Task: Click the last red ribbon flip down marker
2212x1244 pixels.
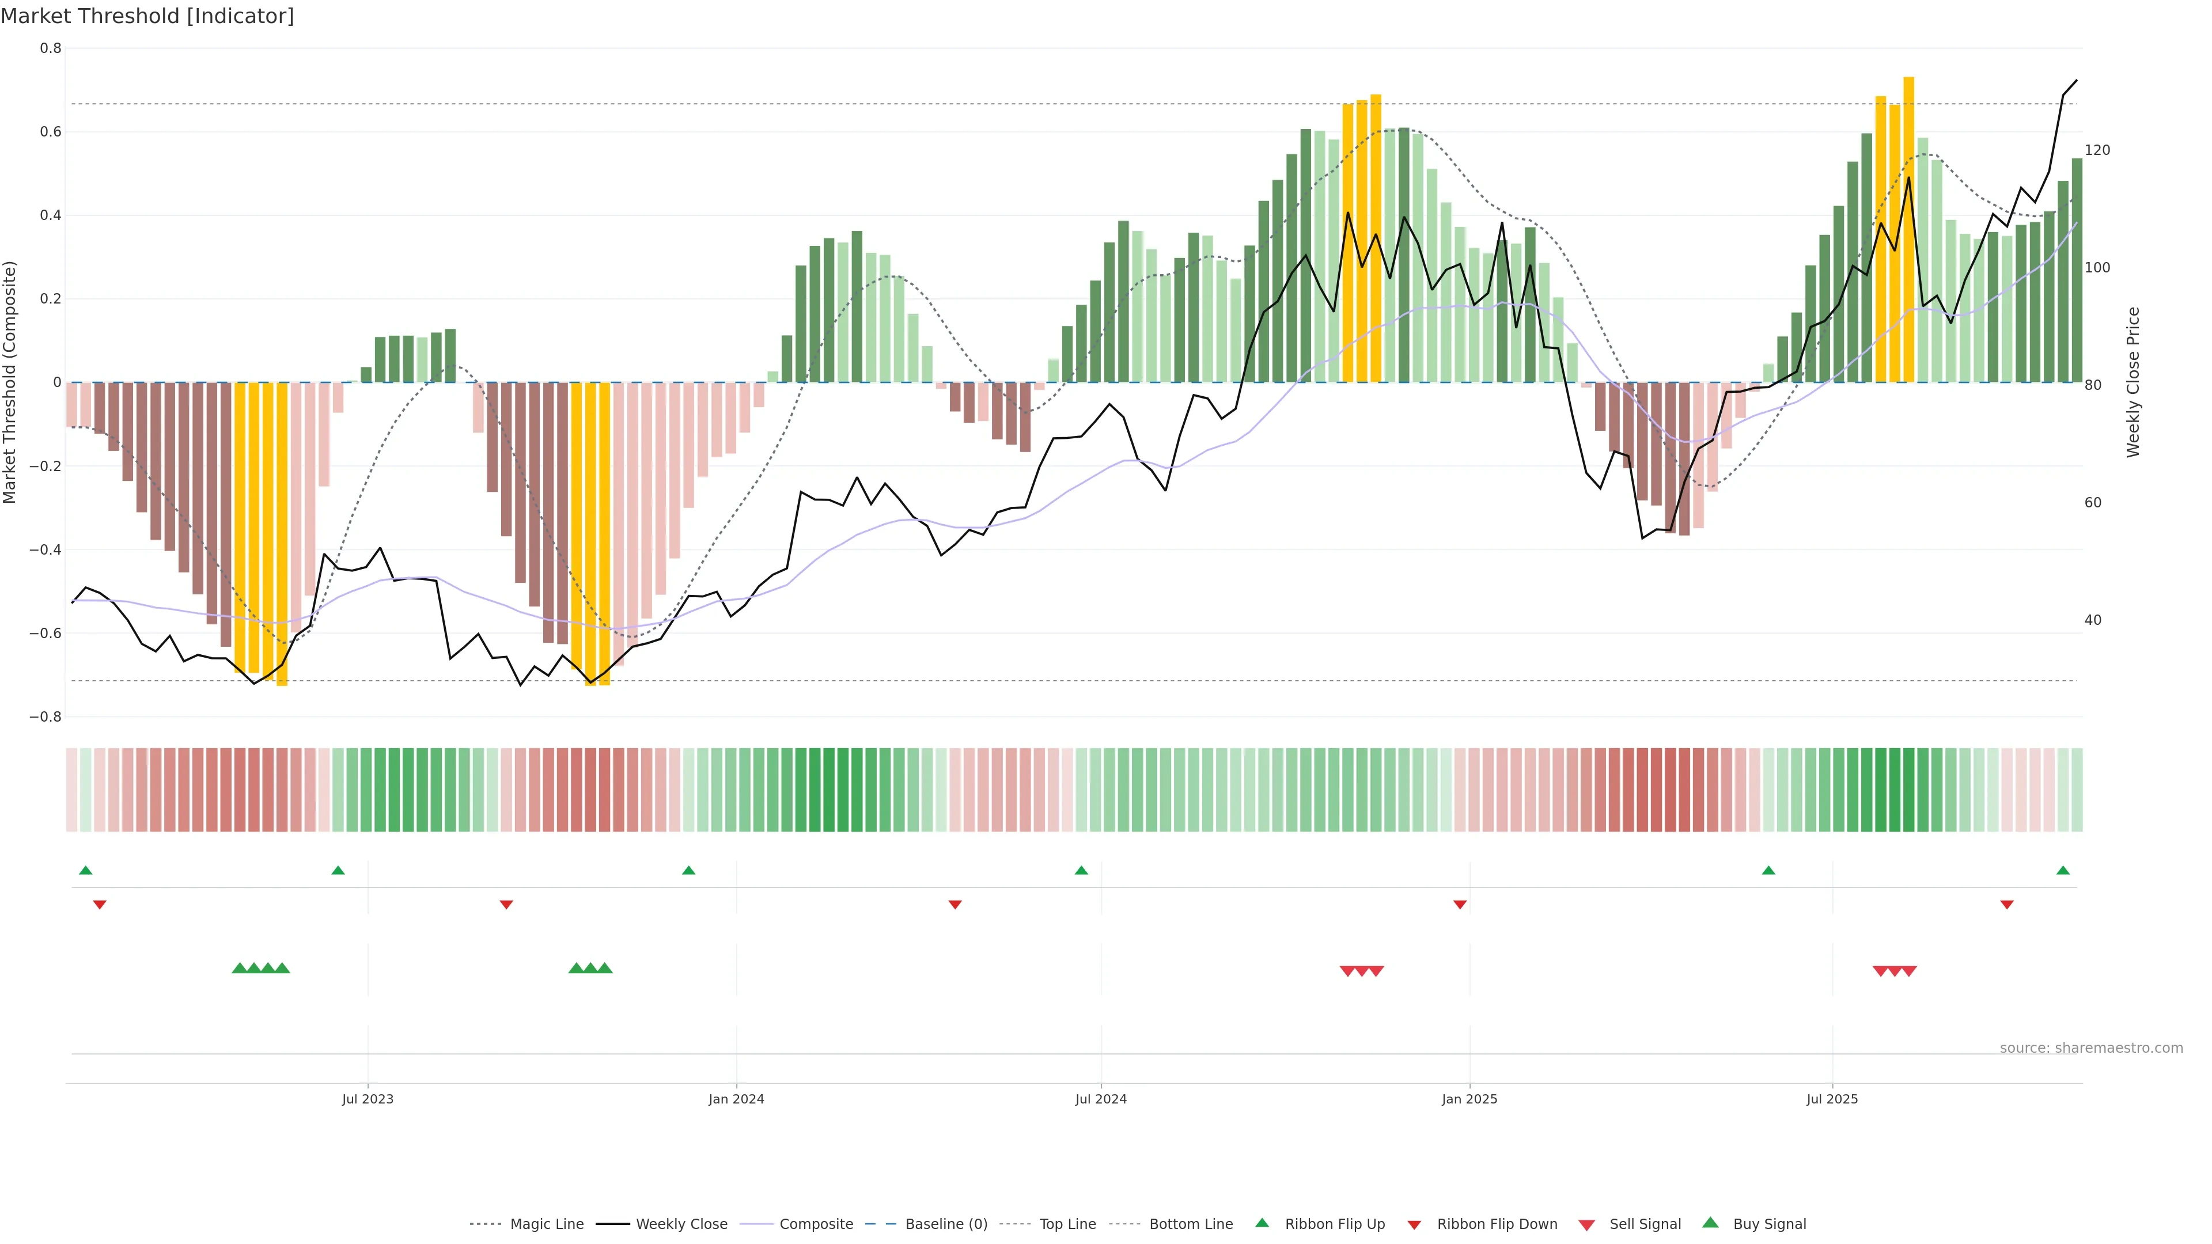Action: coord(2007,904)
